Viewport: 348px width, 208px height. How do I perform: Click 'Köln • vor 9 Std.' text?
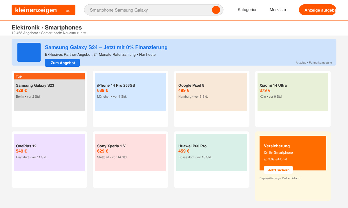(271, 96)
